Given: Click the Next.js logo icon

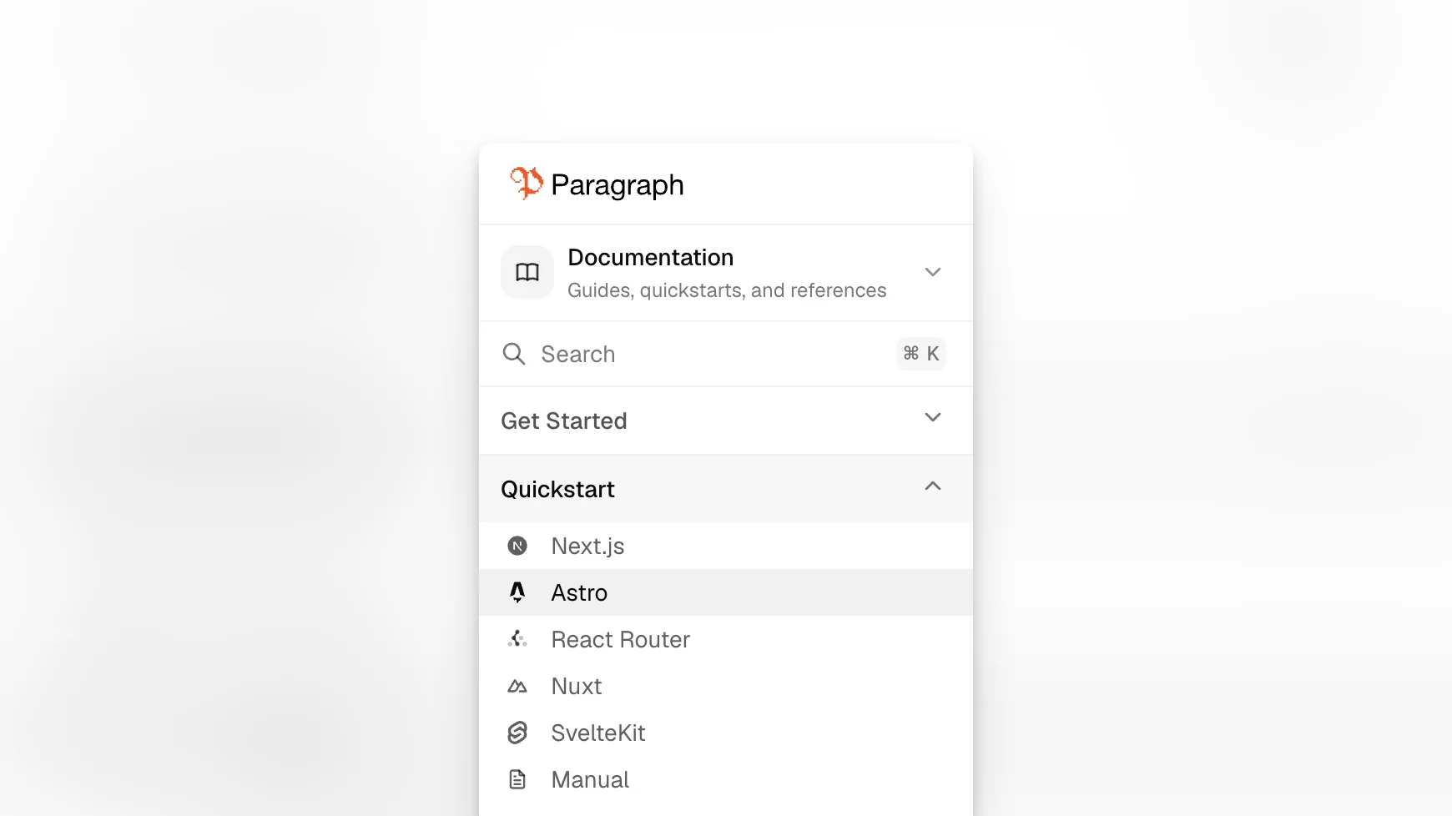Looking at the screenshot, I should (x=517, y=546).
